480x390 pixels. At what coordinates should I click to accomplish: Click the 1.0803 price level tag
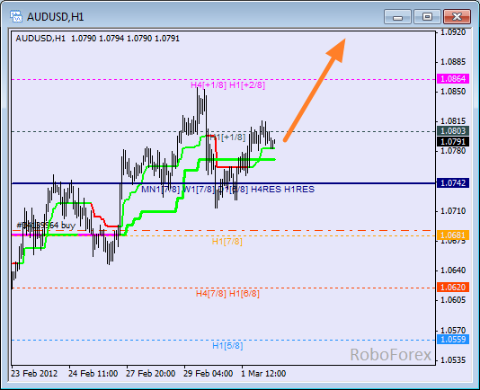click(453, 130)
